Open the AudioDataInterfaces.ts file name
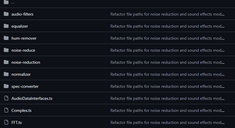The image size is (235, 128). [x=32, y=98]
